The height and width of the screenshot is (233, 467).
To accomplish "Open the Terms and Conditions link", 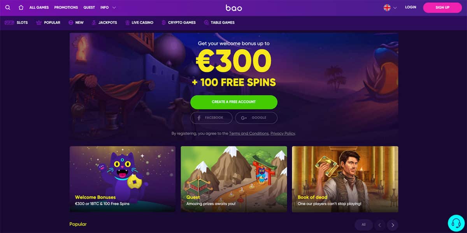I will [249, 133].
